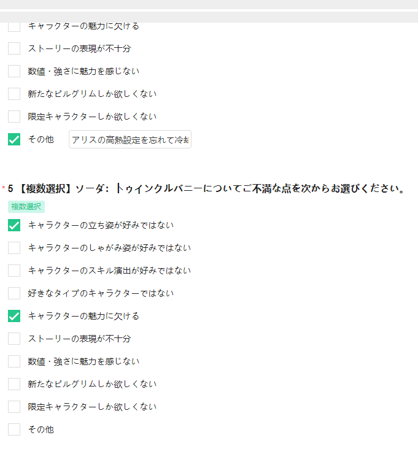The width and height of the screenshot is (418, 454).
Task: Check 新たなピルグリムしか欲しくない in the upper question
Action: (14, 94)
